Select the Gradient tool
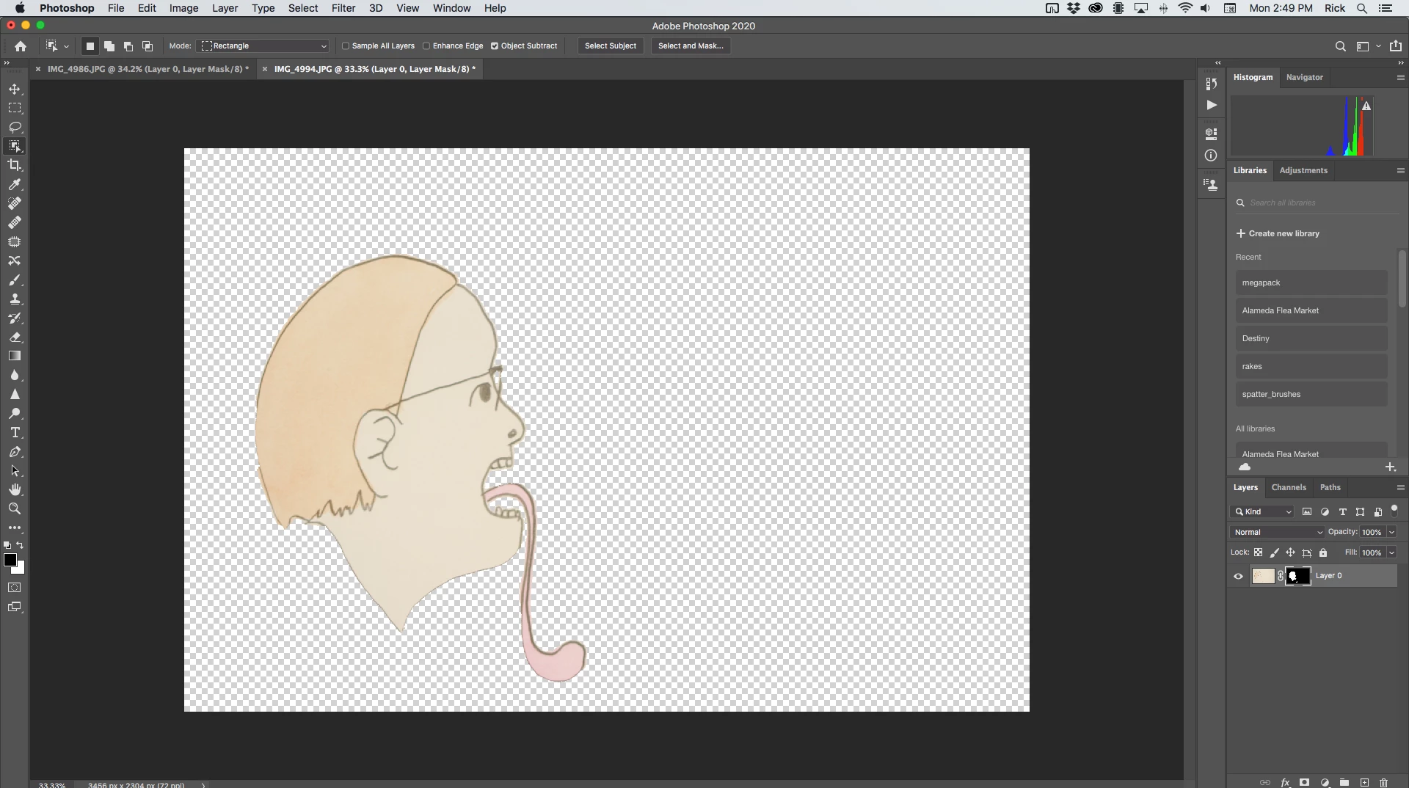Viewport: 1409px width, 788px height. tap(15, 356)
